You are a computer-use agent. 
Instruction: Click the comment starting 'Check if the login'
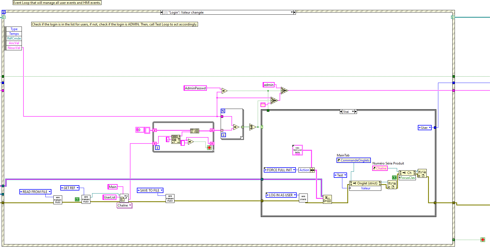(x=114, y=24)
